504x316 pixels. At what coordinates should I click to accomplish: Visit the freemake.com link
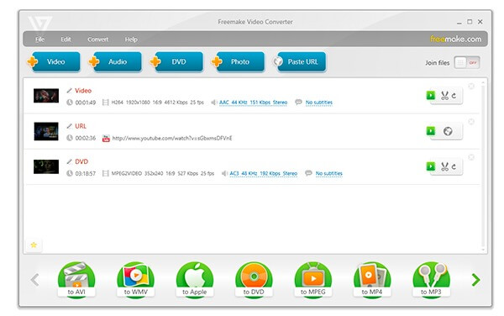point(456,39)
